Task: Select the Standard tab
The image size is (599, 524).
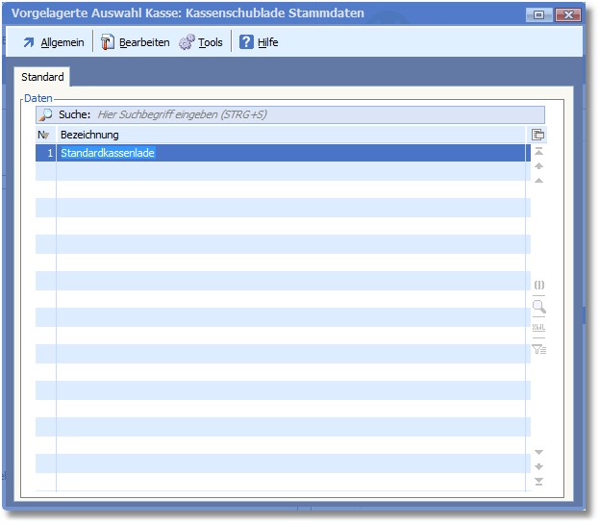Action: [42, 77]
